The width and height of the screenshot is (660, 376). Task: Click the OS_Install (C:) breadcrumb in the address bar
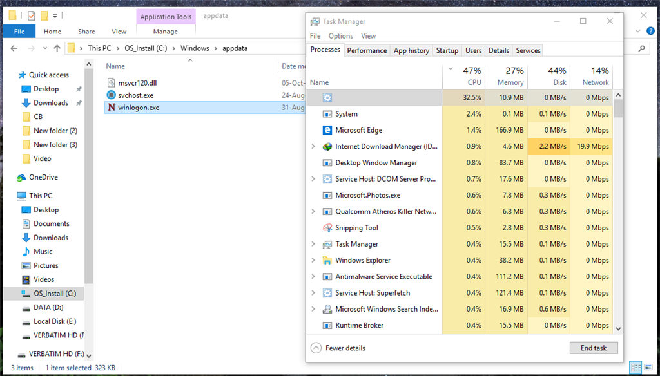click(x=146, y=48)
